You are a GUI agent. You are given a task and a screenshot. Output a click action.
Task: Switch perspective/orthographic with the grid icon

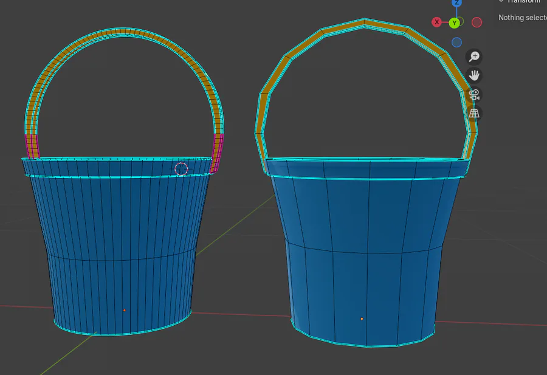pyautogui.click(x=474, y=114)
